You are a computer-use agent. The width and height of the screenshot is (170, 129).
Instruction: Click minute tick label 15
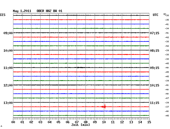(x=149, y=122)
